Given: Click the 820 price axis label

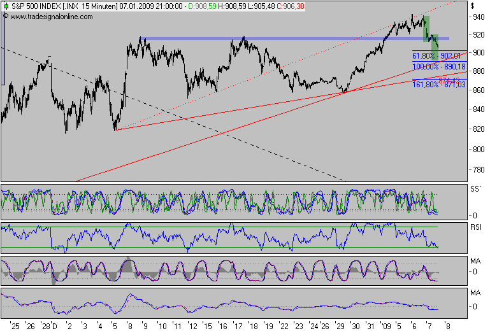Looking at the screenshot, I should 479,129.
